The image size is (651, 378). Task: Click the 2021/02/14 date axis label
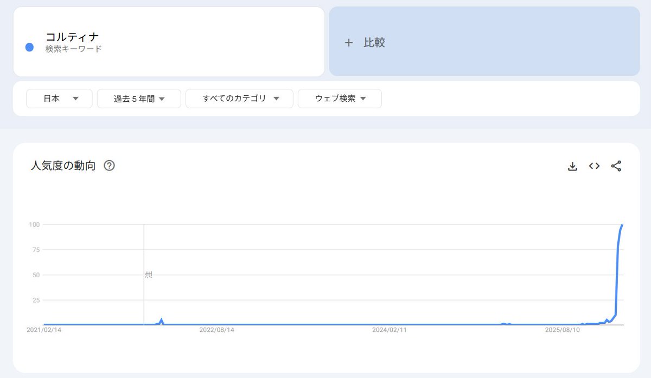tap(44, 329)
